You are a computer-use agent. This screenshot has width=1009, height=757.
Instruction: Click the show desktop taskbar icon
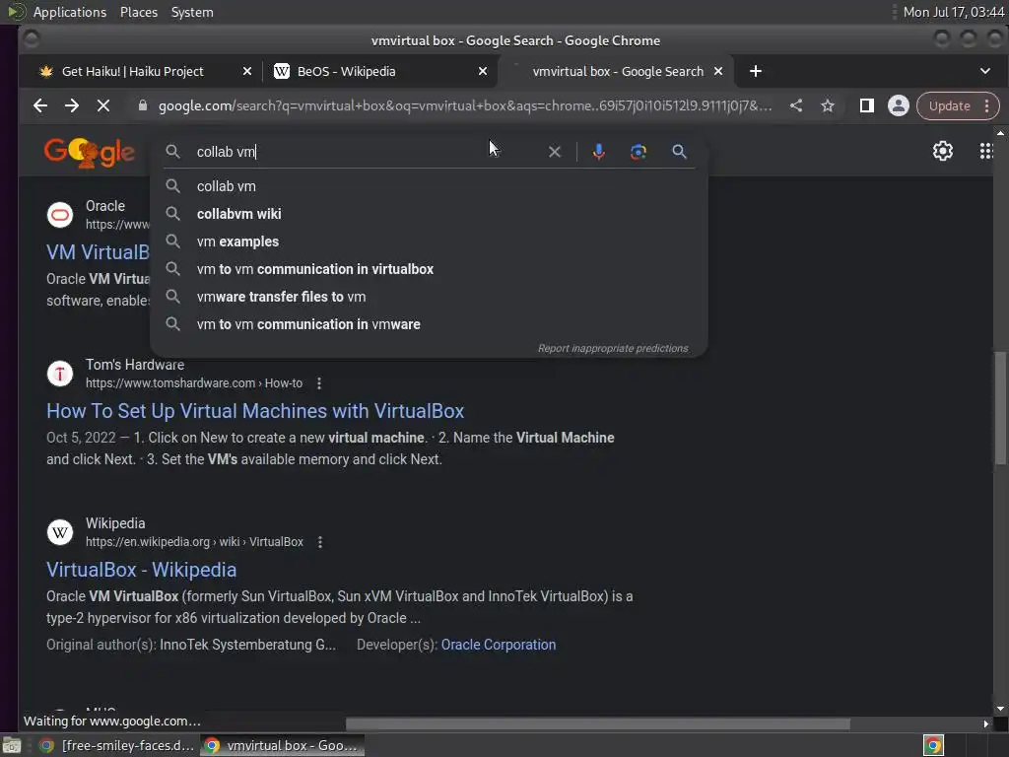click(12, 745)
